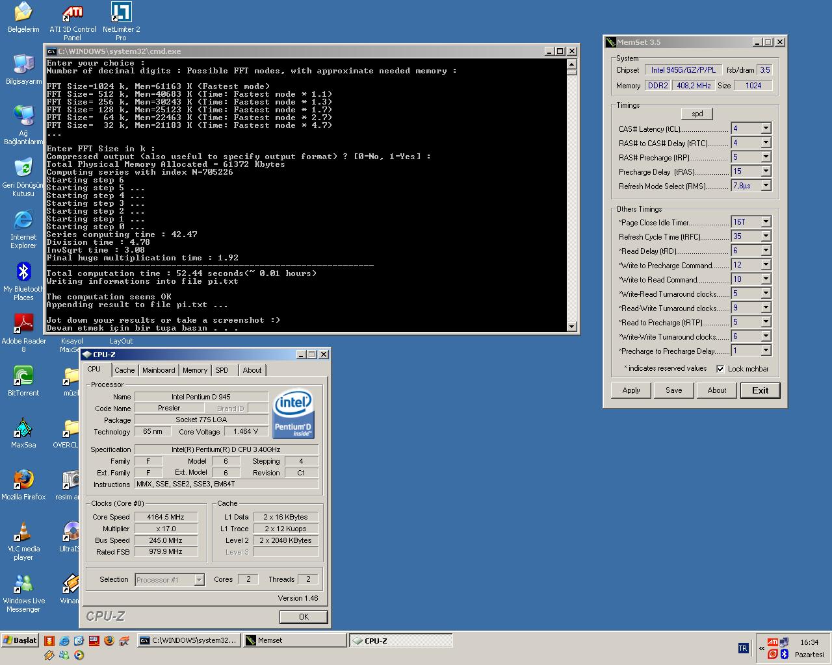832x665 pixels.
Task: Open the Refresh Cycle Time (tRFC) dropdown
Action: [x=765, y=236]
